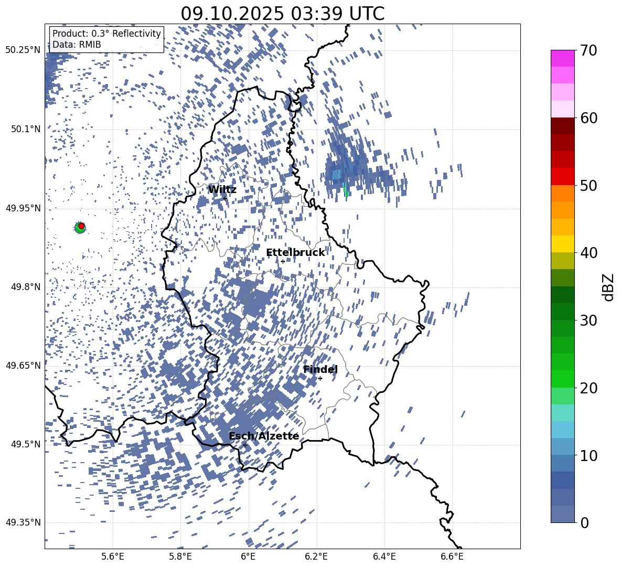Click the 6.4°E longitude label
The image size is (621, 567).
tap(384, 557)
